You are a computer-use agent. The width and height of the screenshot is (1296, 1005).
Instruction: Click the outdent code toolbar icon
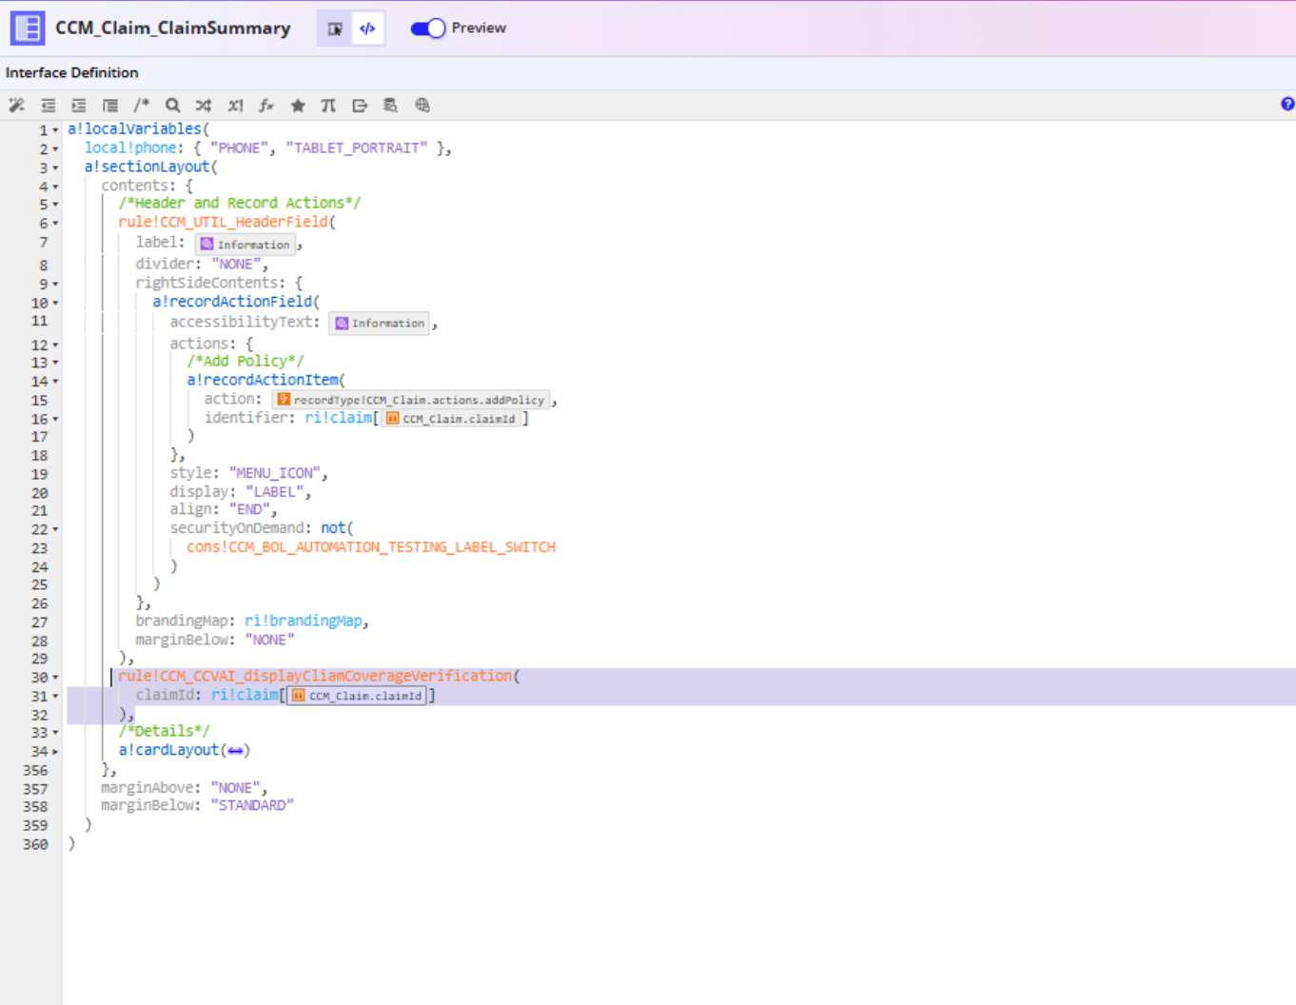tap(48, 106)
